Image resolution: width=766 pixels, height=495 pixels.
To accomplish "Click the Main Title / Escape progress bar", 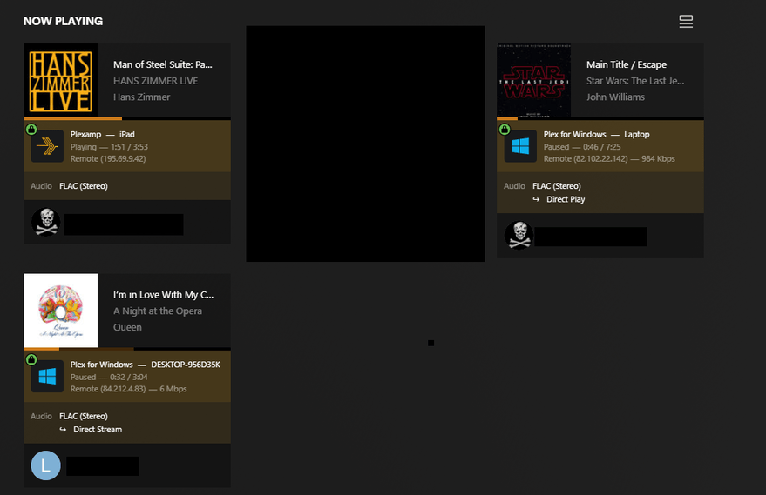I will [600, 118].
